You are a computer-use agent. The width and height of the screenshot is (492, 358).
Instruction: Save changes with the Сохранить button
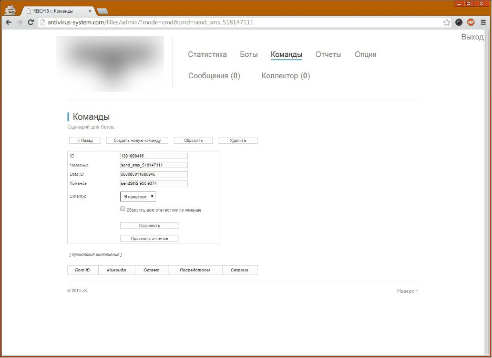coord(149,225)
